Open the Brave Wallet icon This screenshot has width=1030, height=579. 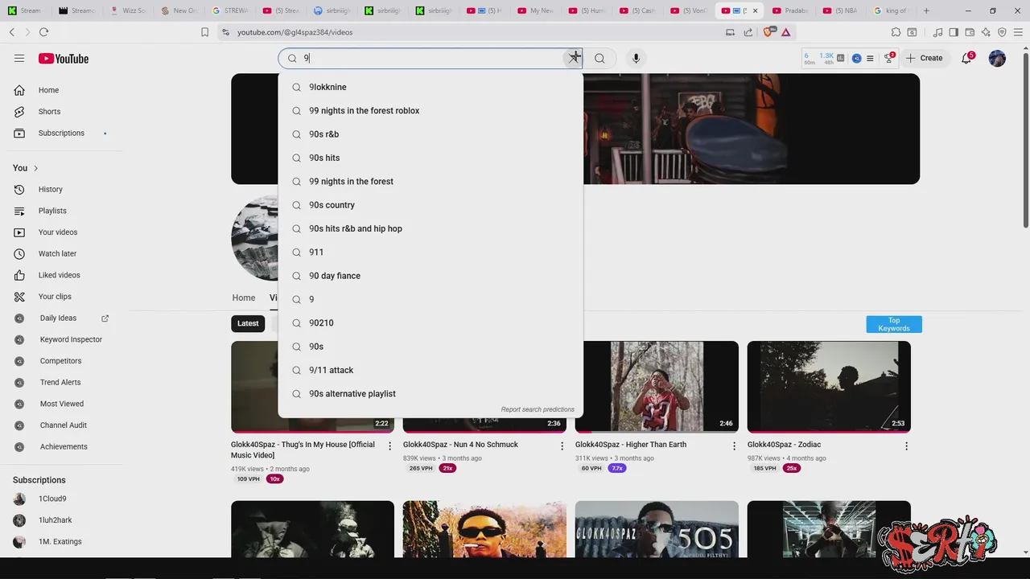(x=970, y=32)
